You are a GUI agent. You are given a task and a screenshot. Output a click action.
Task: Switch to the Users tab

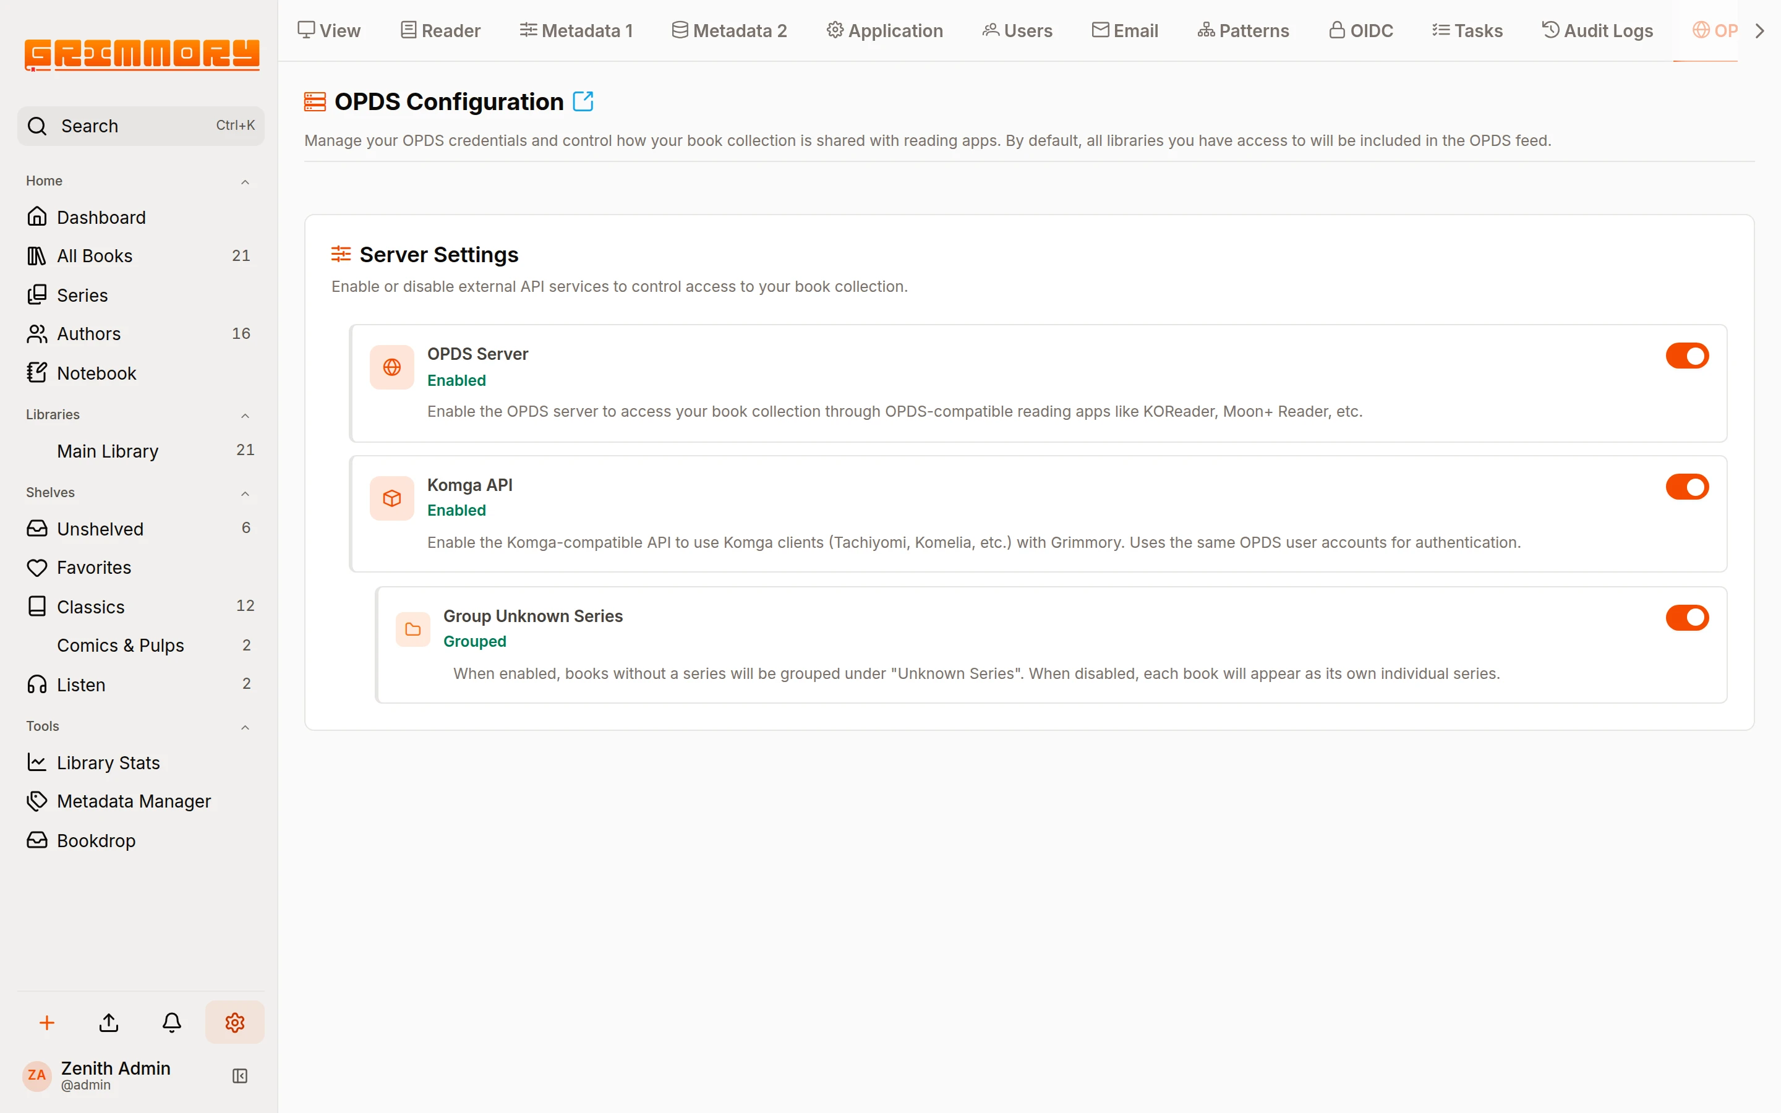[x=1018, y=30]
